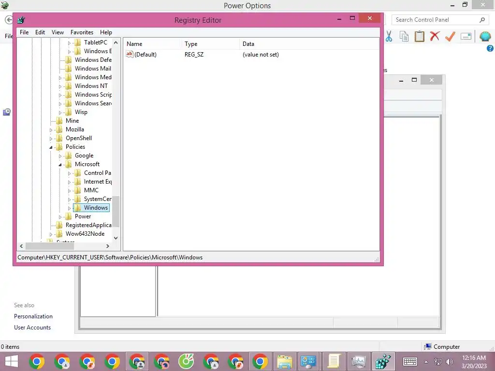Expand the Windows NT key
This screenshot has height=371, width=495.
tap(60, 86)
